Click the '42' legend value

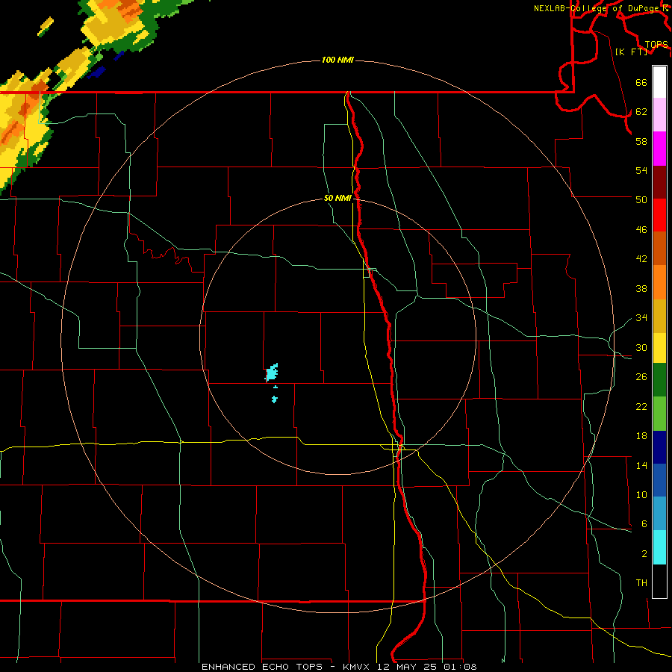click(641, 259)
